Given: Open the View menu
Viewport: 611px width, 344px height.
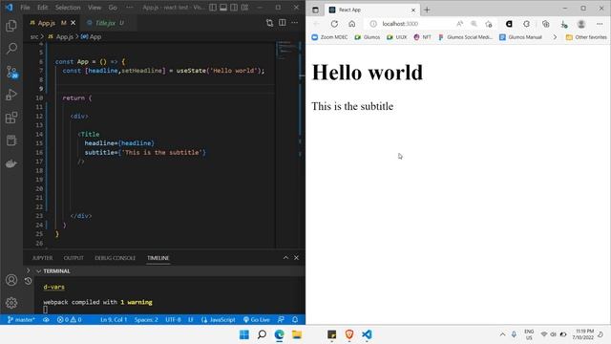Looking at the screenshot, I should pos(95,8).
